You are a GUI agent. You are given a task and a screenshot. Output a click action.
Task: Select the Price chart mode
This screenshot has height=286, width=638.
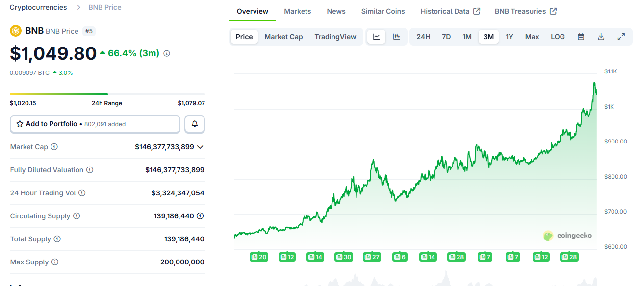click(244, 37)
